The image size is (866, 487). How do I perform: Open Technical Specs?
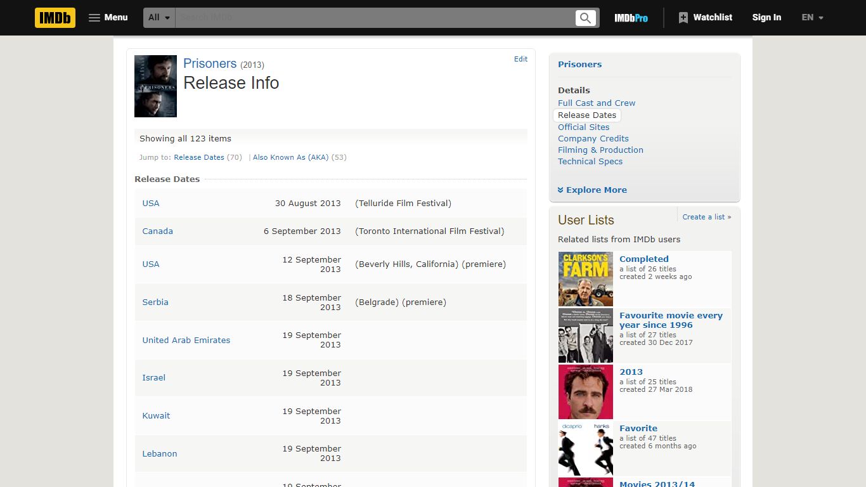(590, 162)
